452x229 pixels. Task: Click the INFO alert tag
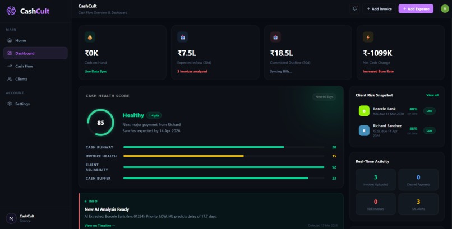[x=91, y=201]
